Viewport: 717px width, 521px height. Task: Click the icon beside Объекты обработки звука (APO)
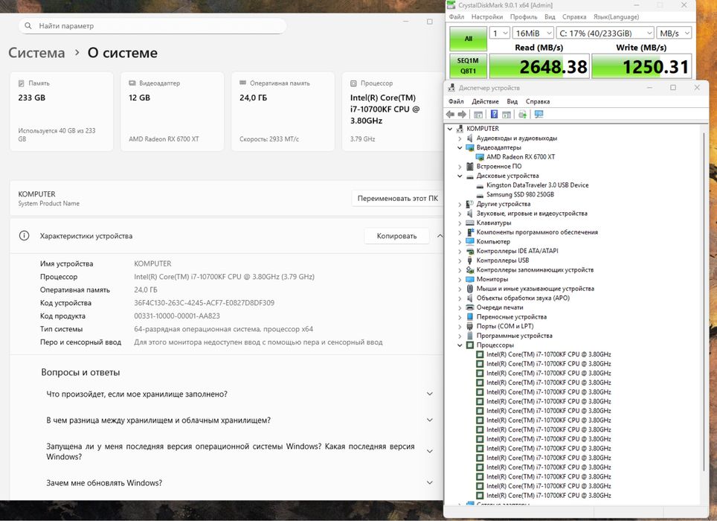(x=469, y=298)
